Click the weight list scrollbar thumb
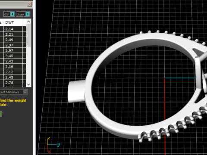 pos(28,35)
